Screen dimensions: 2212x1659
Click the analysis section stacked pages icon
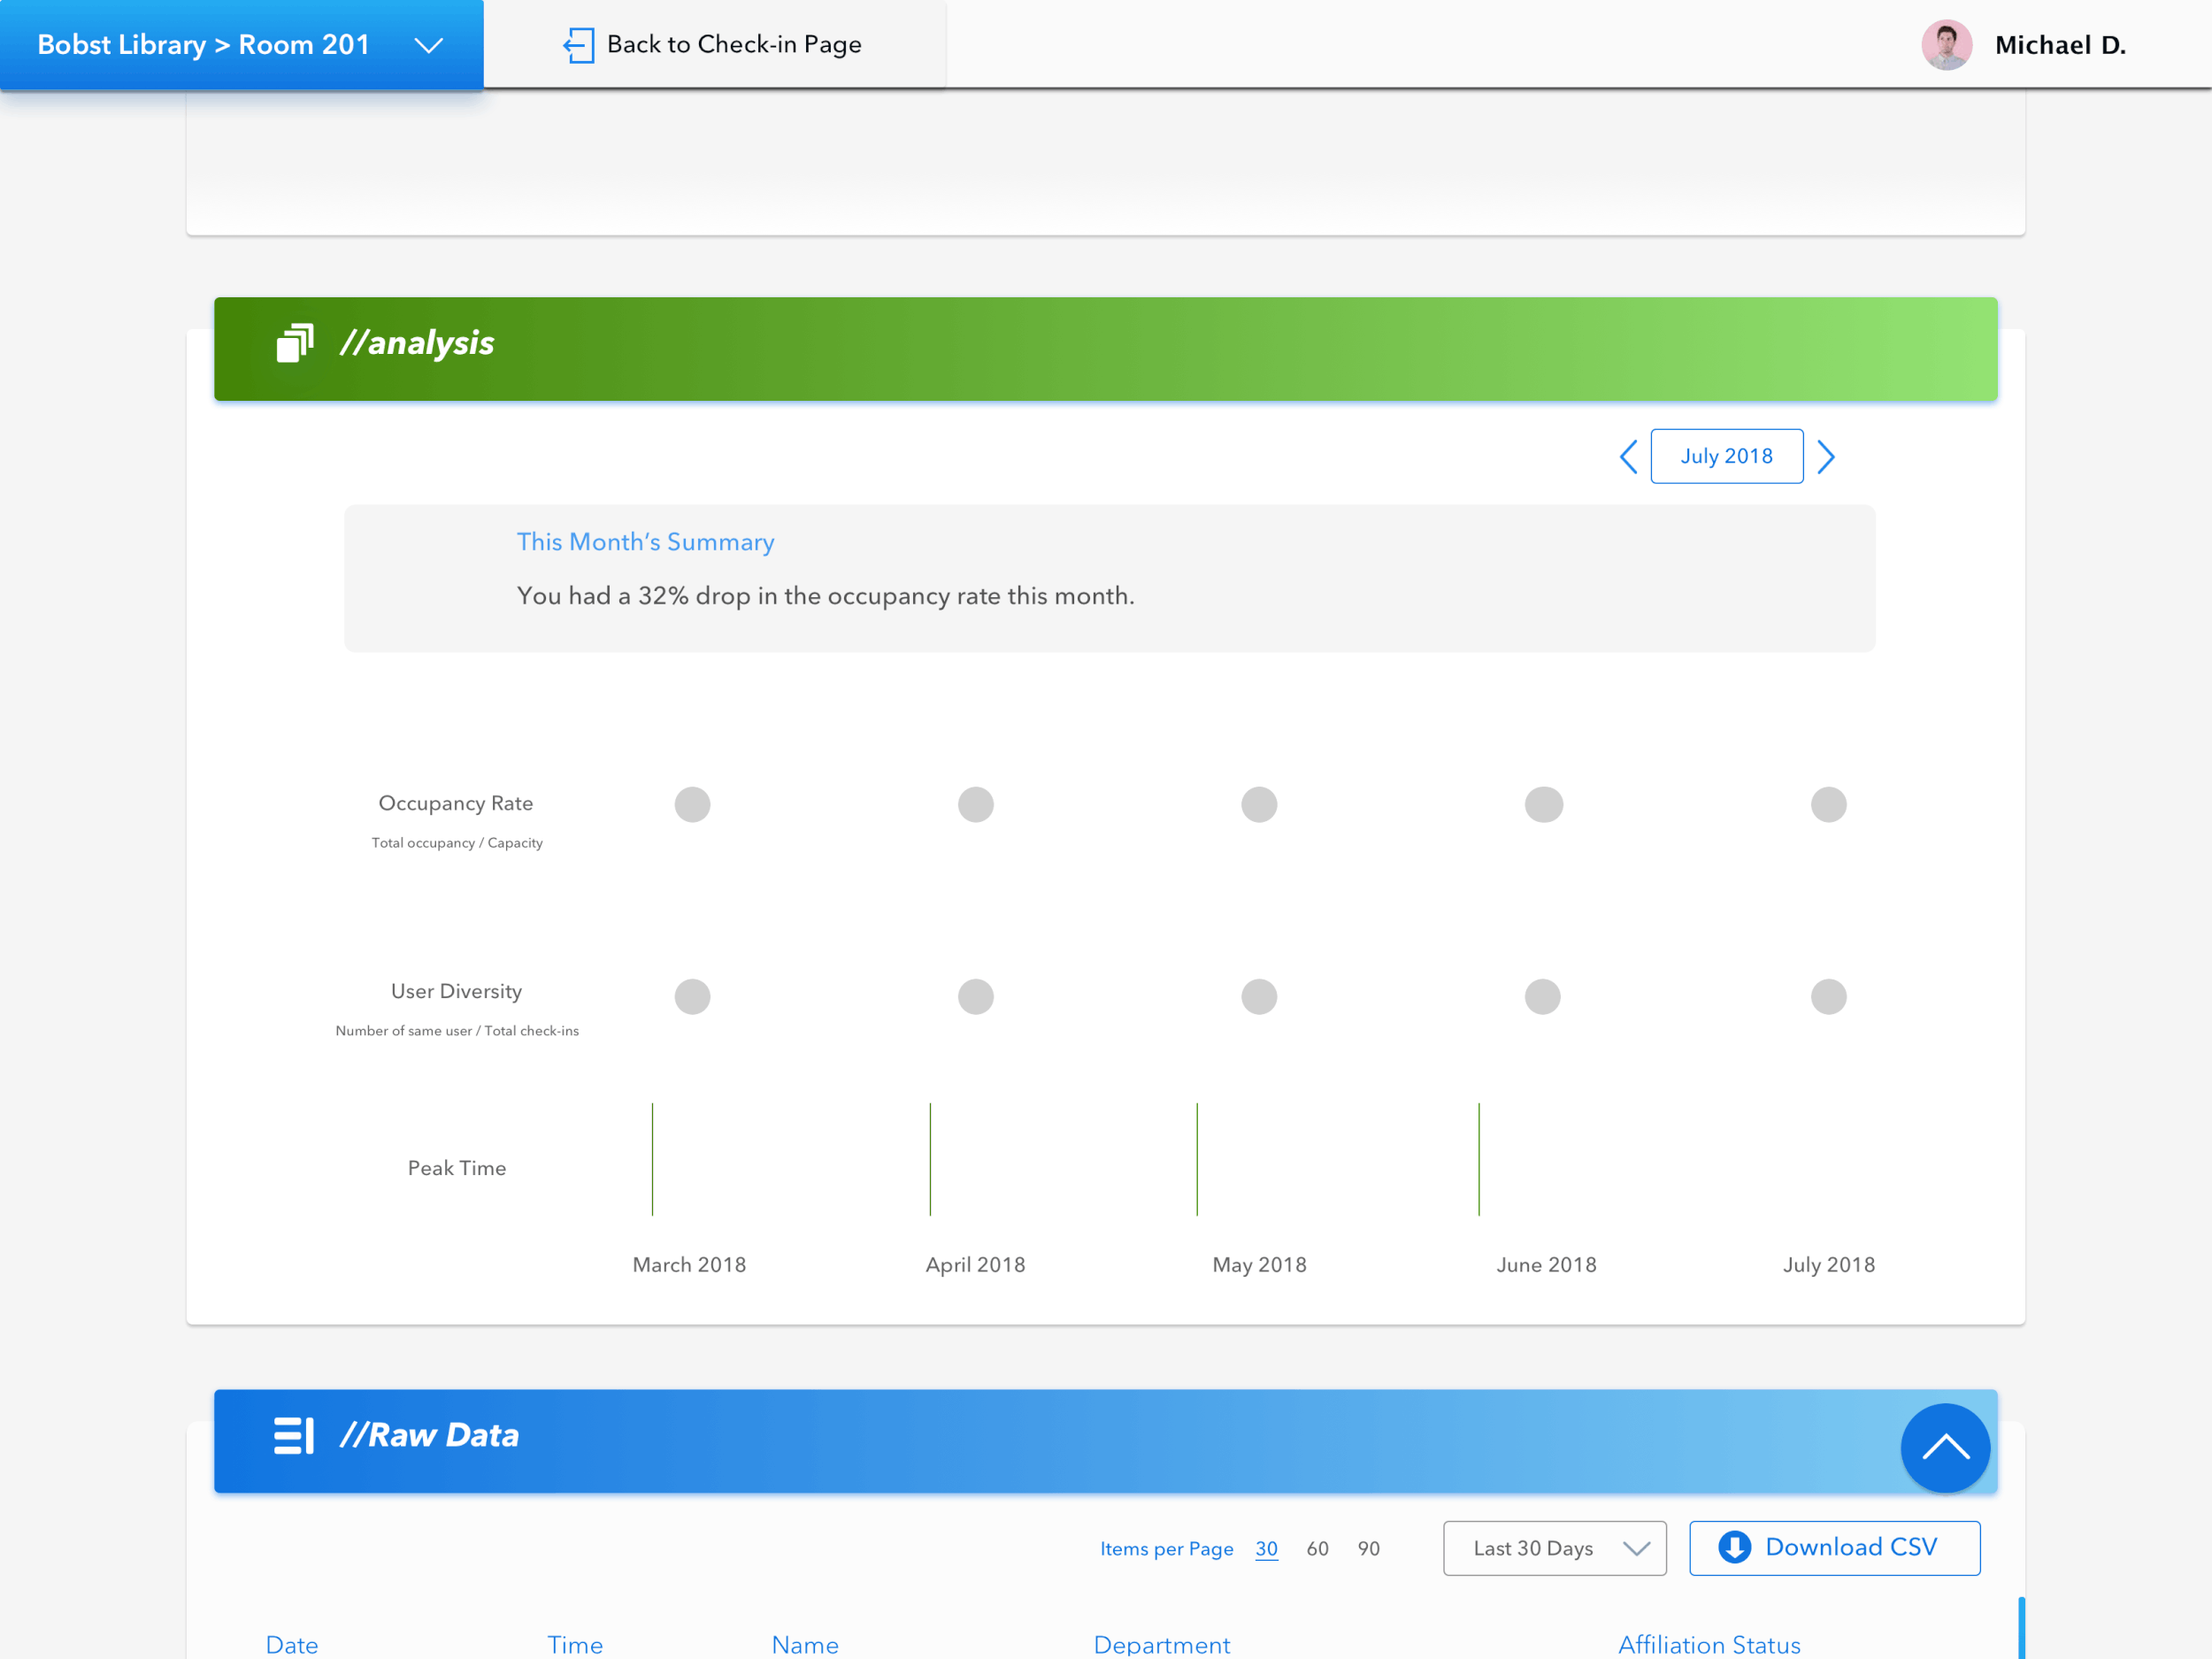point(295,343)
